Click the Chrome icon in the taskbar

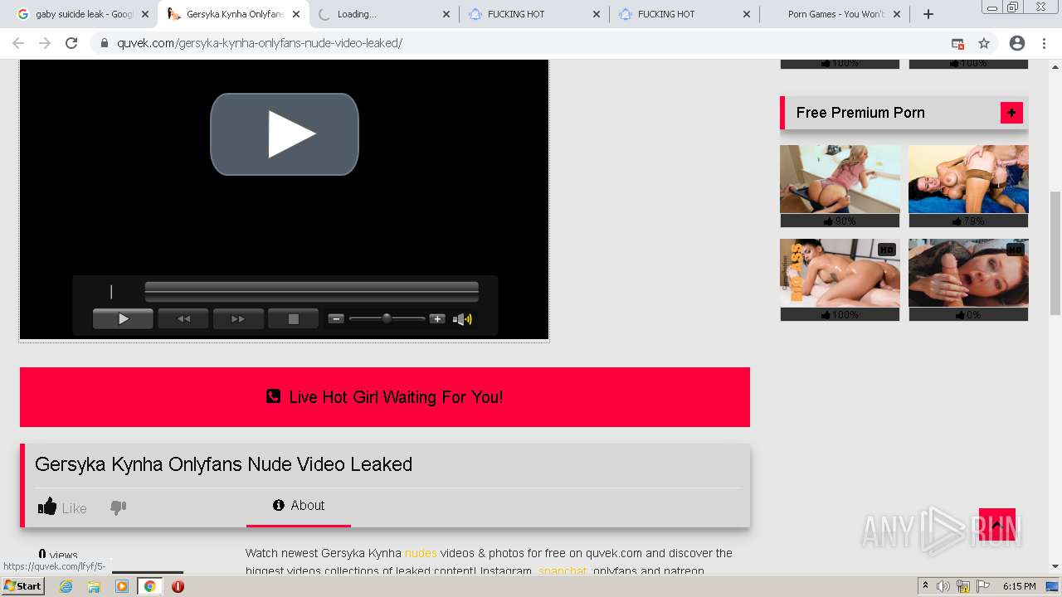(149, 586)
